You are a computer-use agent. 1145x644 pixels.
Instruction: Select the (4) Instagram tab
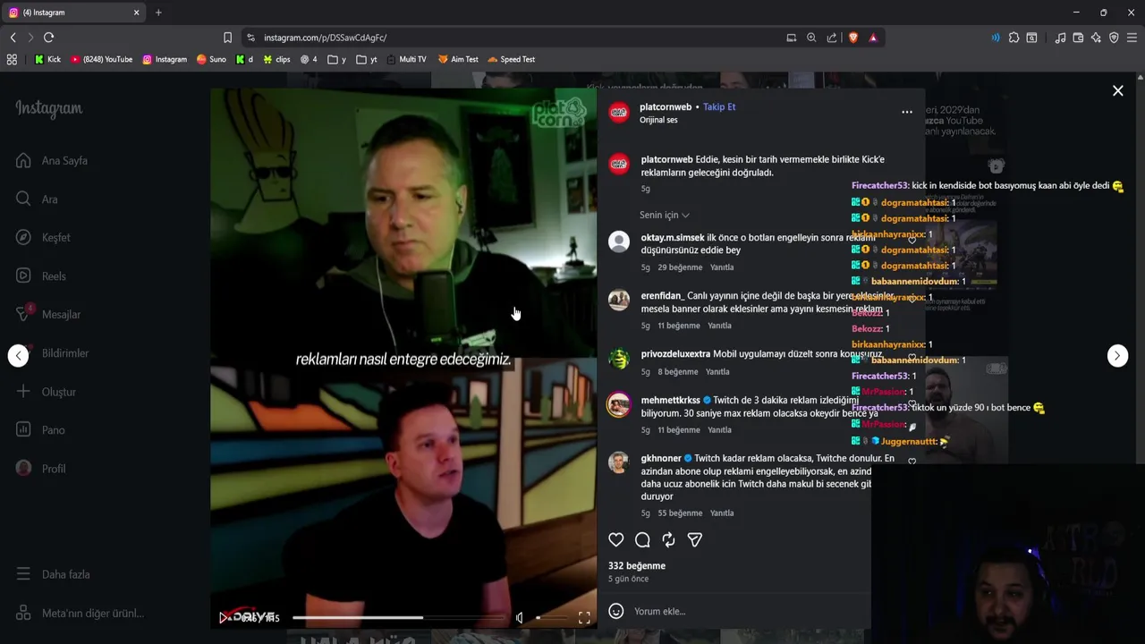(x=73, y=13)
